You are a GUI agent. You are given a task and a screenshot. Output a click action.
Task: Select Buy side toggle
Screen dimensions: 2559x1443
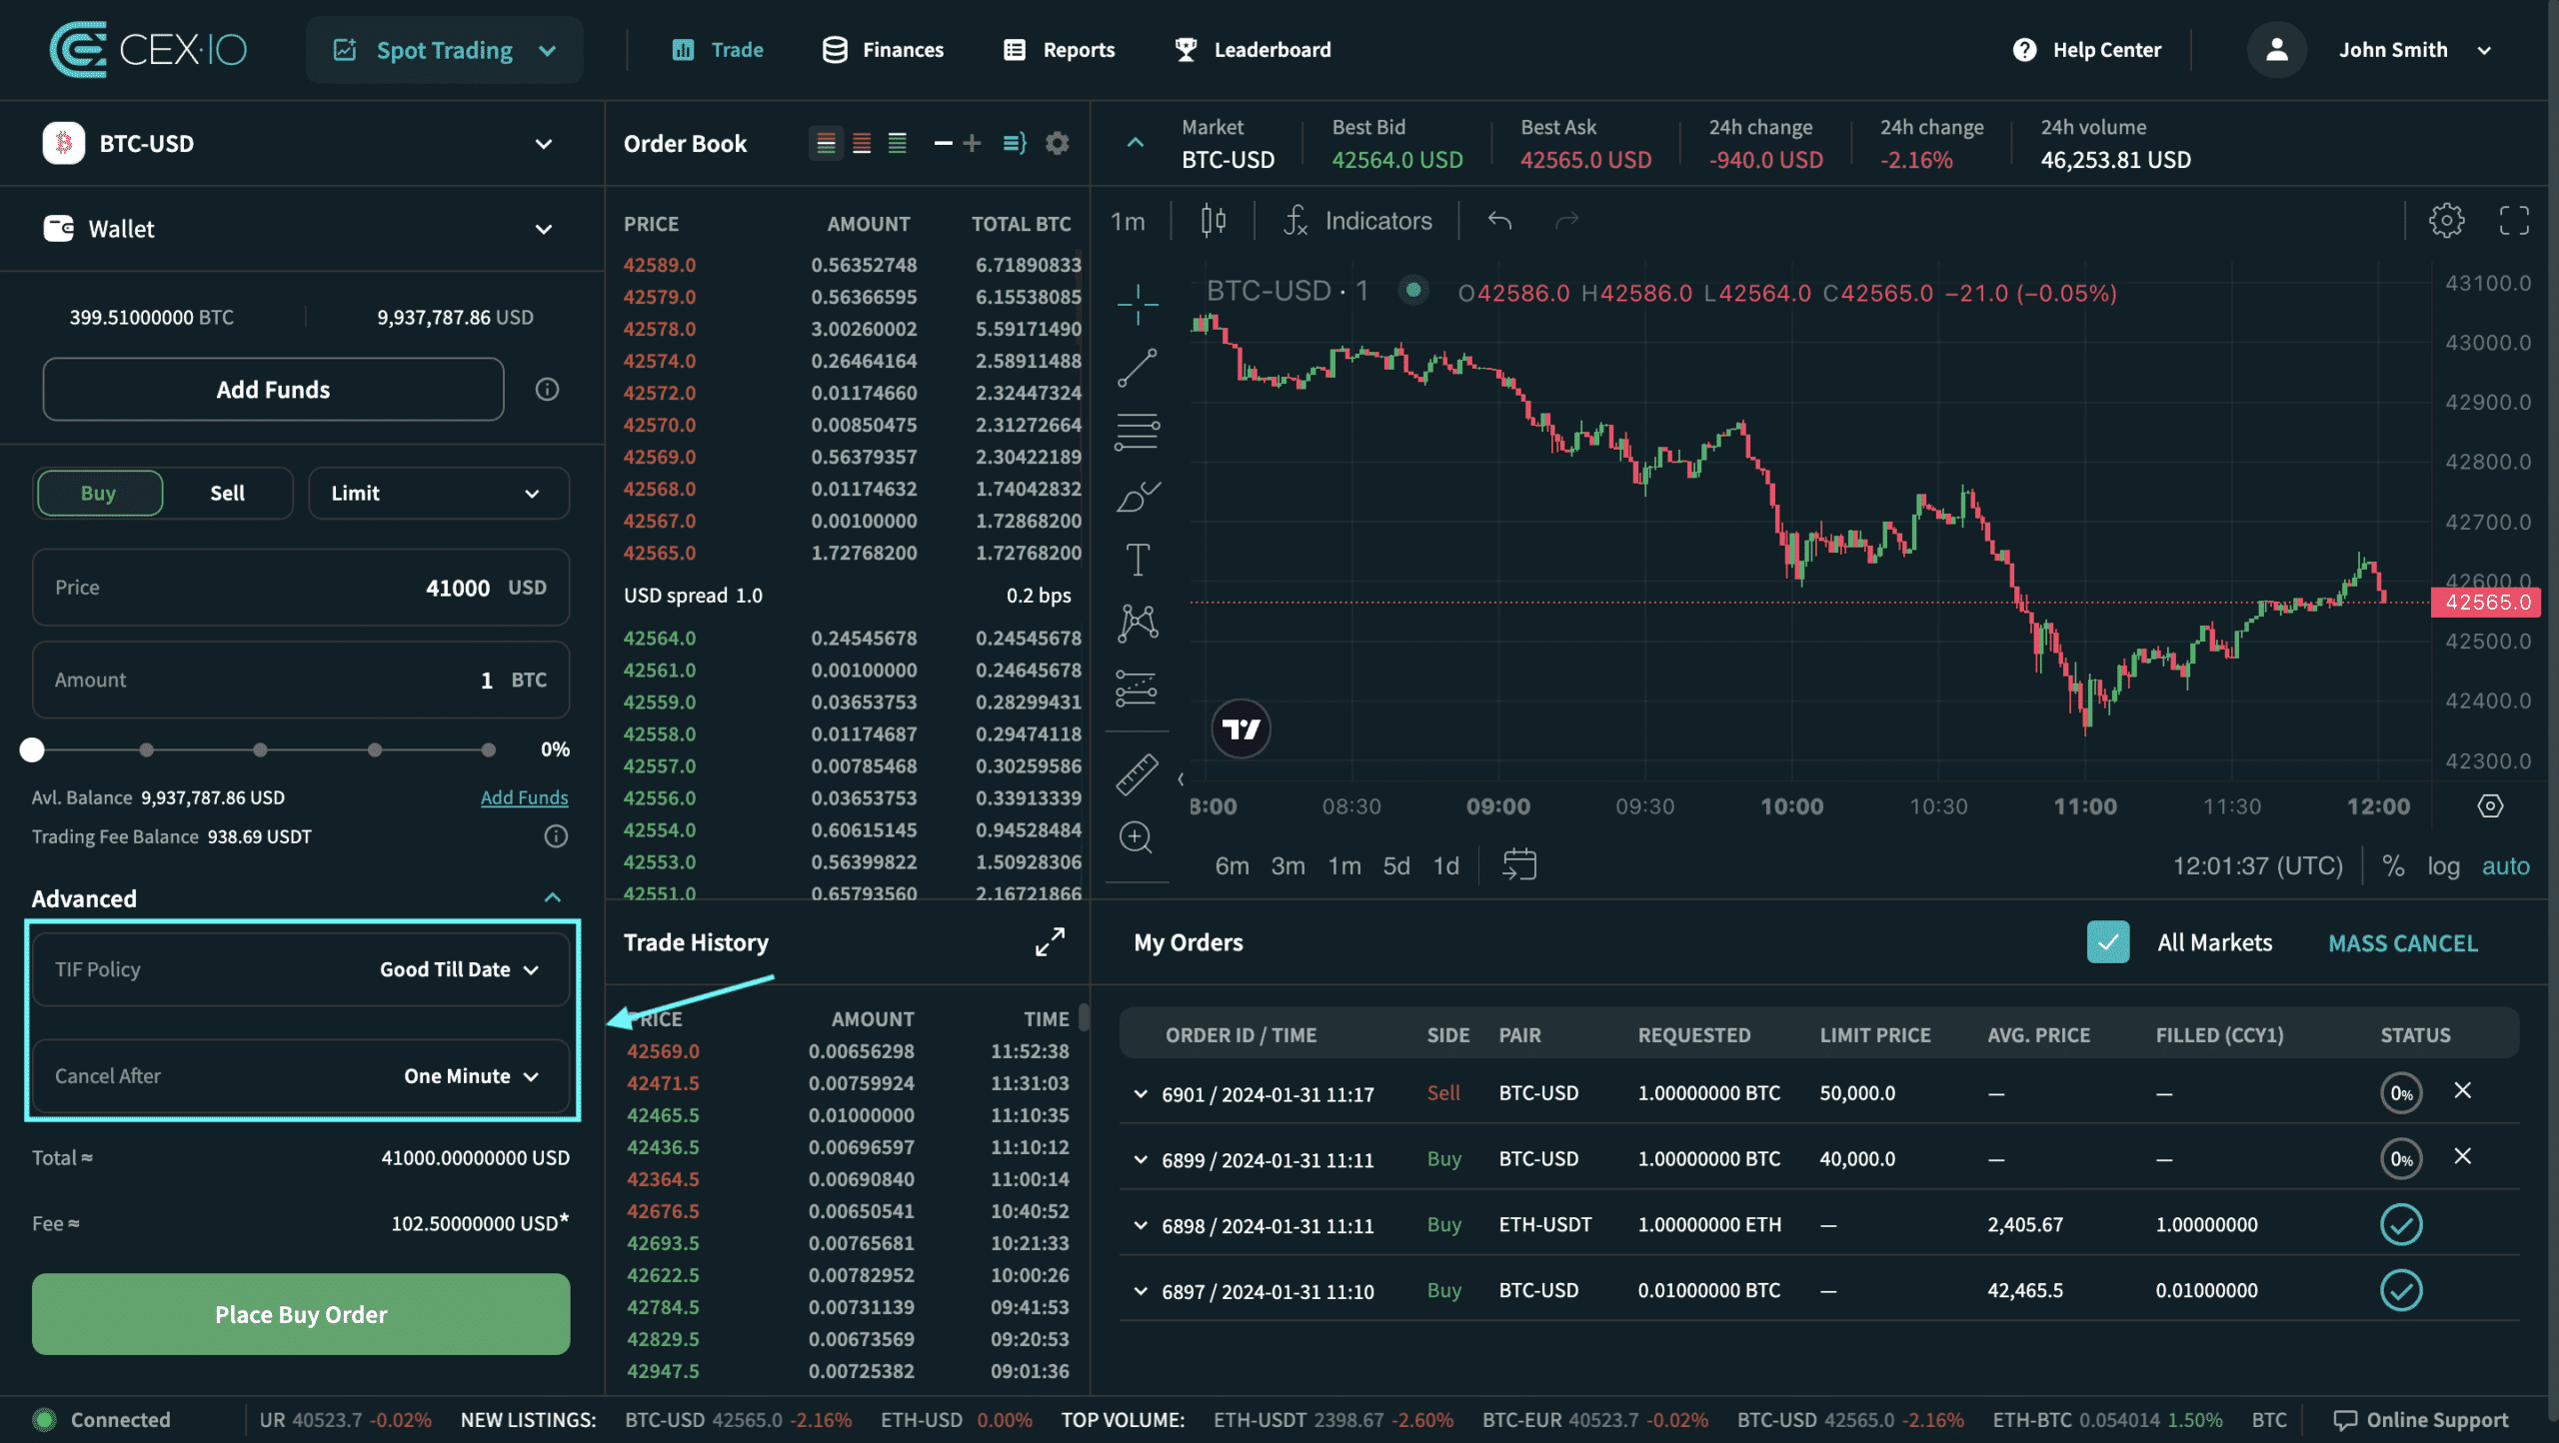[99, 493]
